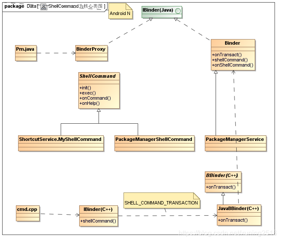
Task: Click the +onHelp() operation in ShellCommand
Action: (x=90, y=104)
